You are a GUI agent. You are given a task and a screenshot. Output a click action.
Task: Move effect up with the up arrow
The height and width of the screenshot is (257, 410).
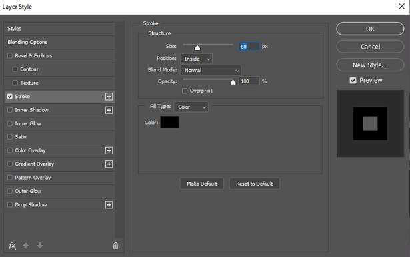coord(25,246)
